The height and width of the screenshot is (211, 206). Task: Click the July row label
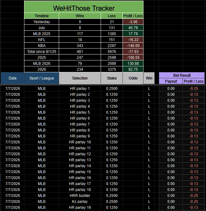click(x=42, y=28)
